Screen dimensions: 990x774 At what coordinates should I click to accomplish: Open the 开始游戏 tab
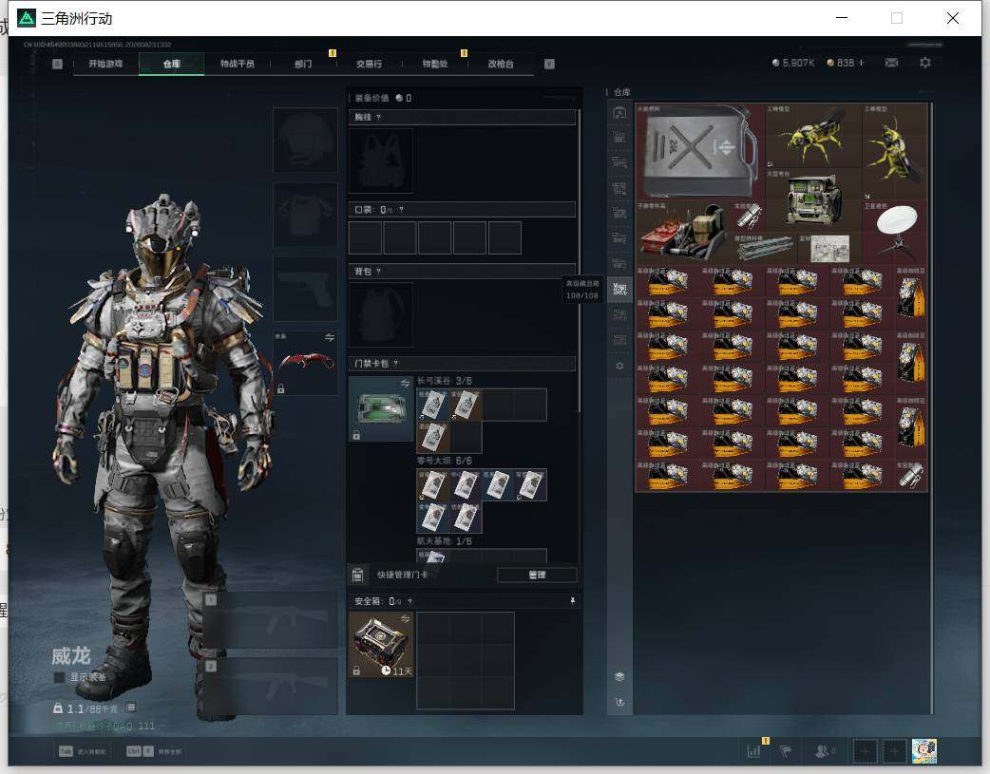(105, 64)
